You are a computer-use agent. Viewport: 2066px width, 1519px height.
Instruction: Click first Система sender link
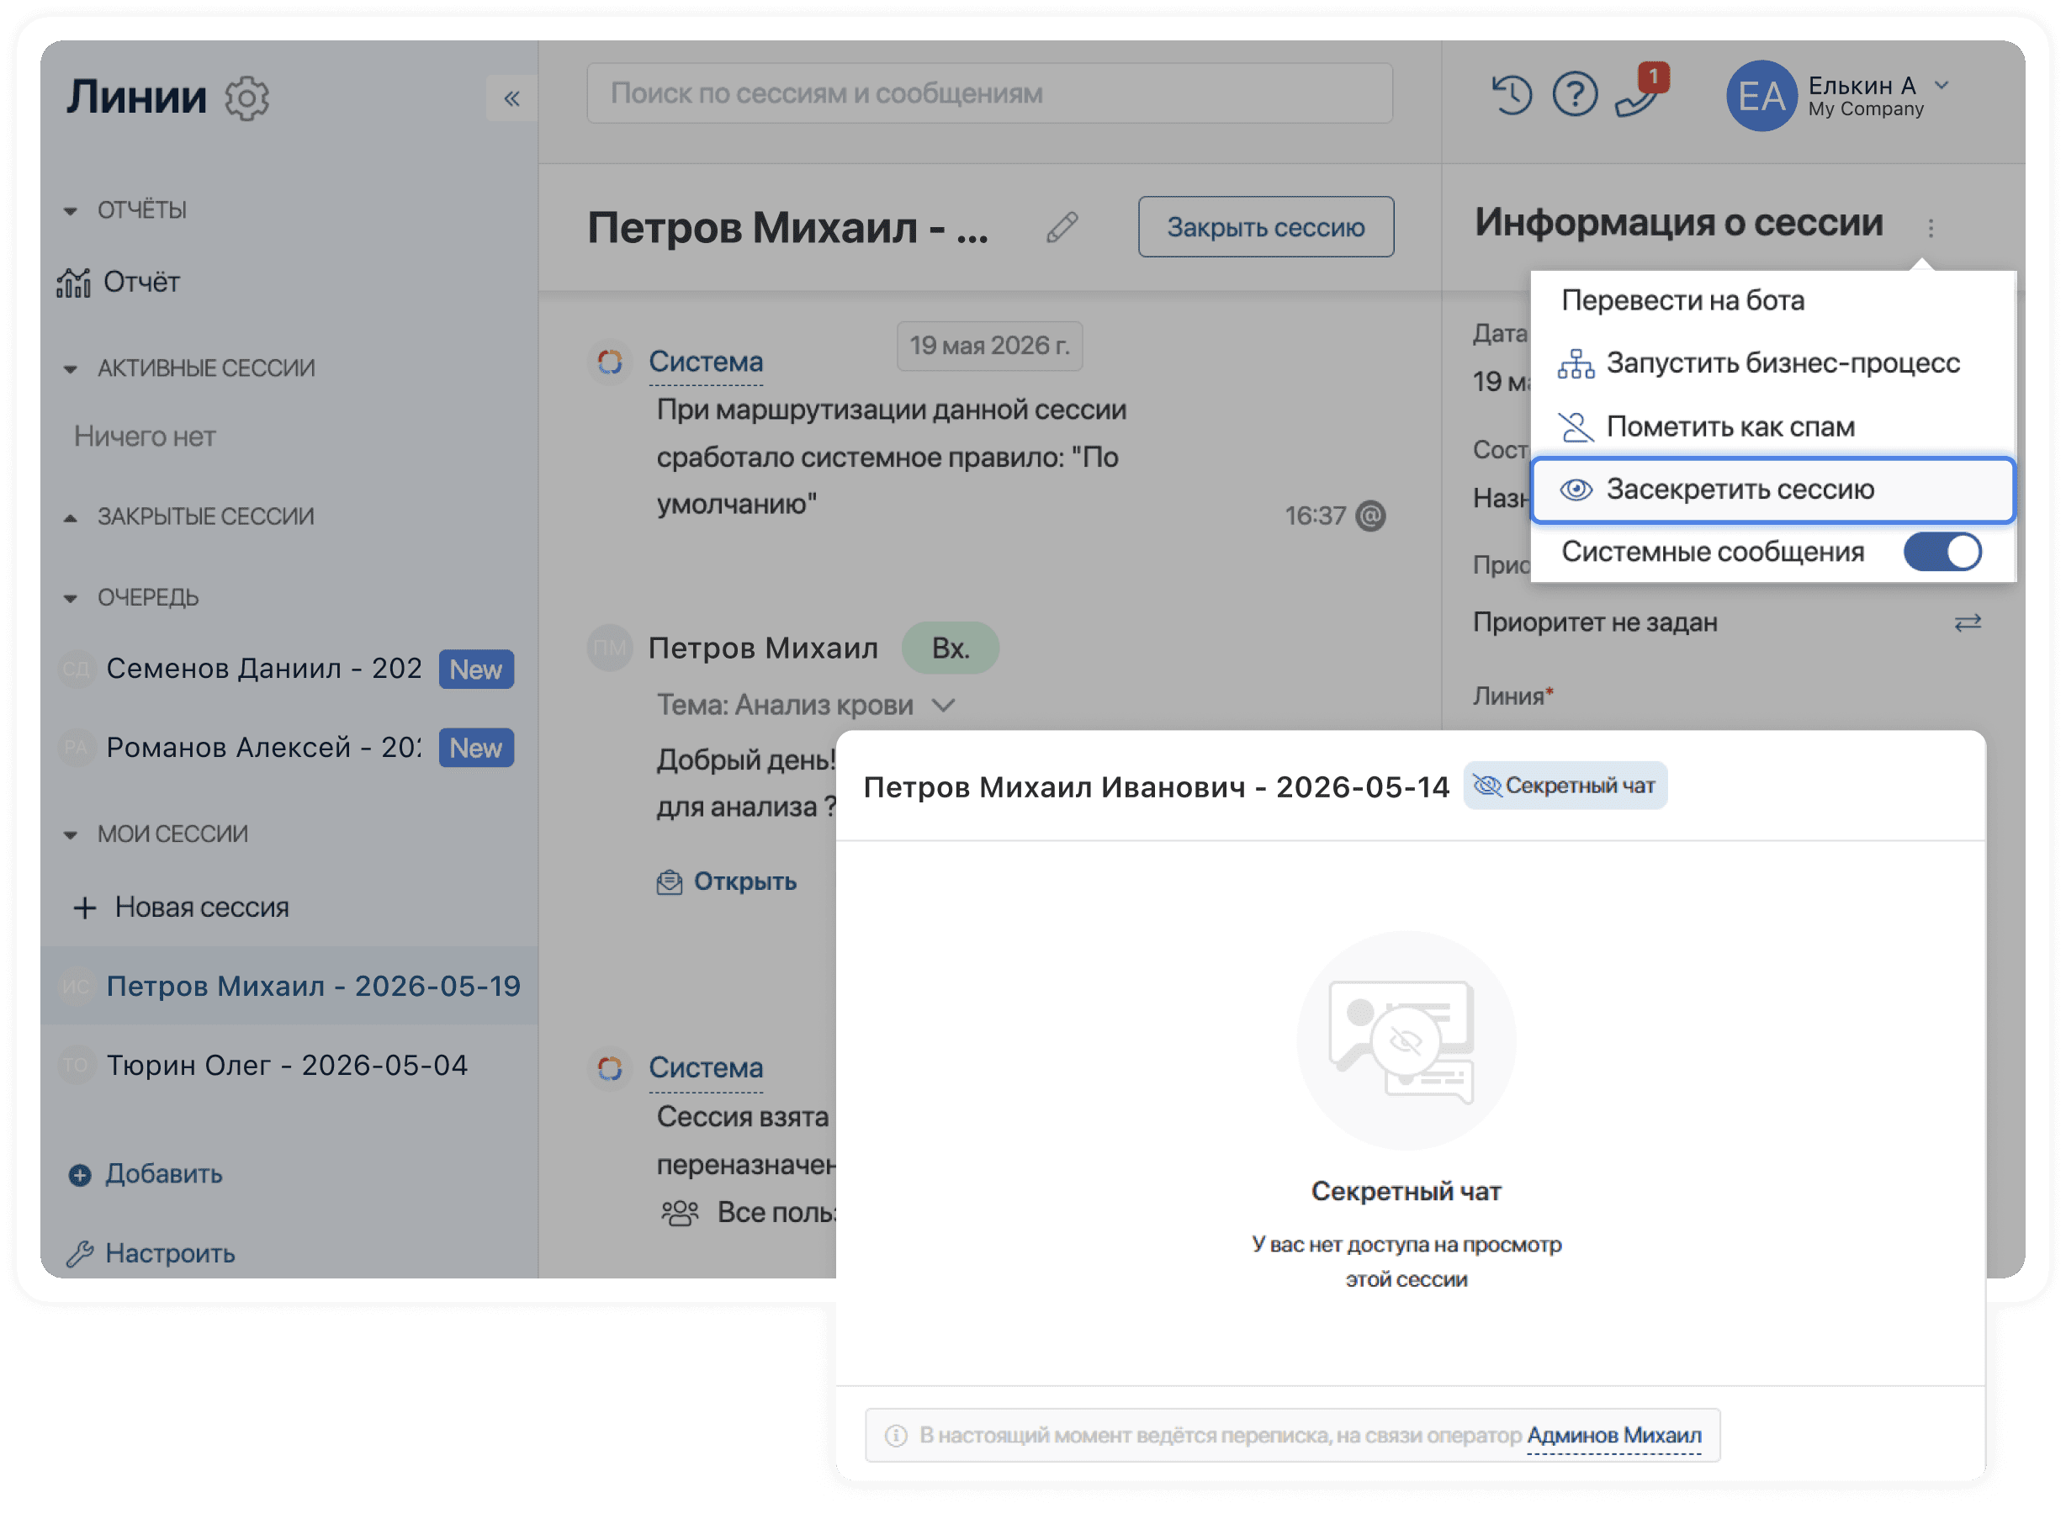[x=705, y=363]
